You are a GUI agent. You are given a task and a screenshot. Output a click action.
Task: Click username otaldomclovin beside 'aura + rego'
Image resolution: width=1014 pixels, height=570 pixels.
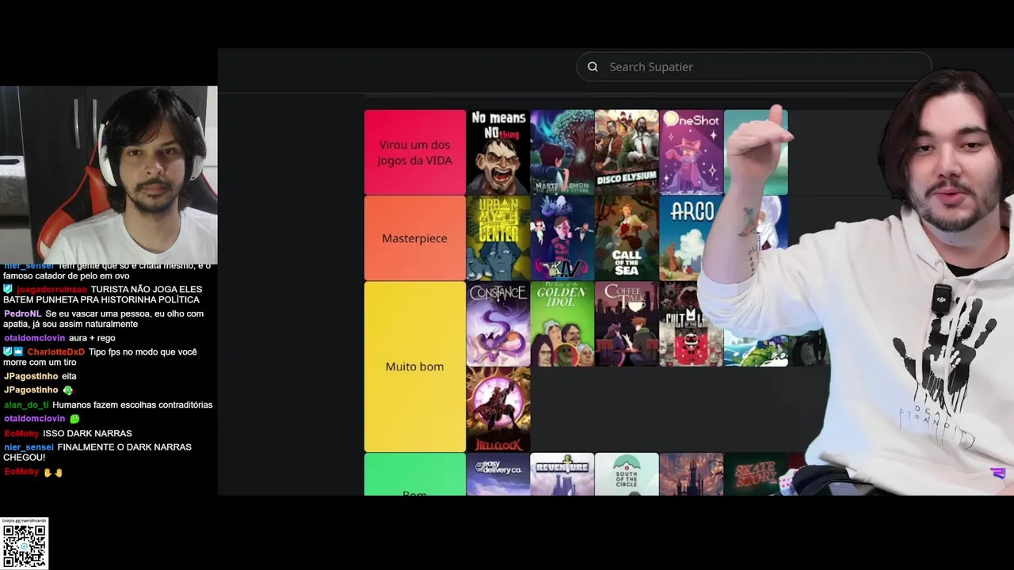pos(34,338)
